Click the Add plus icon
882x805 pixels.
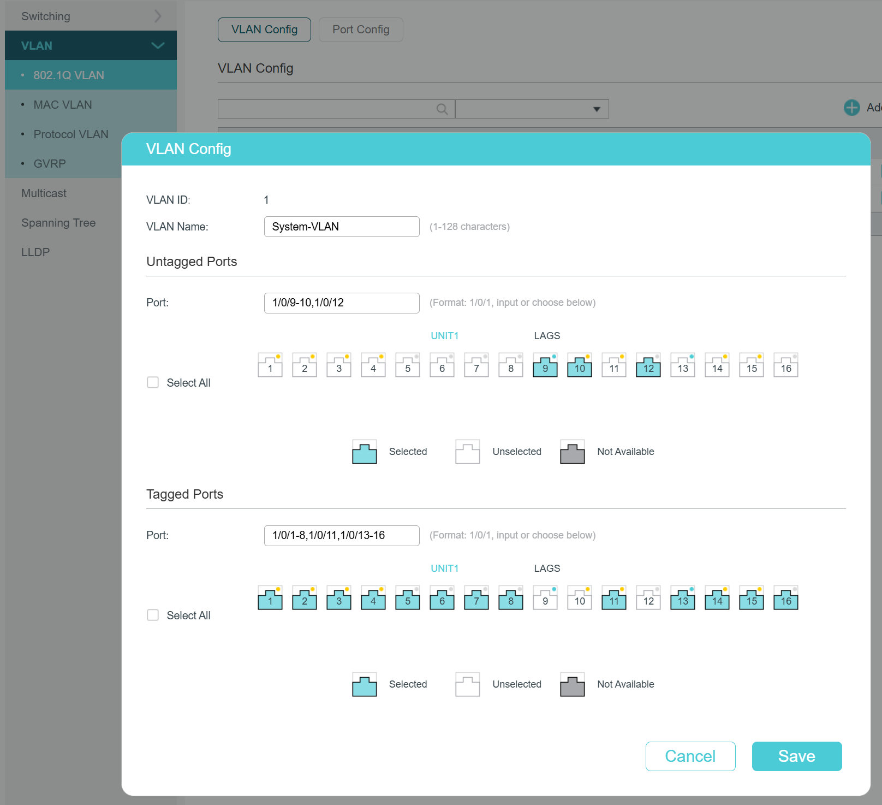coord(851,108)
